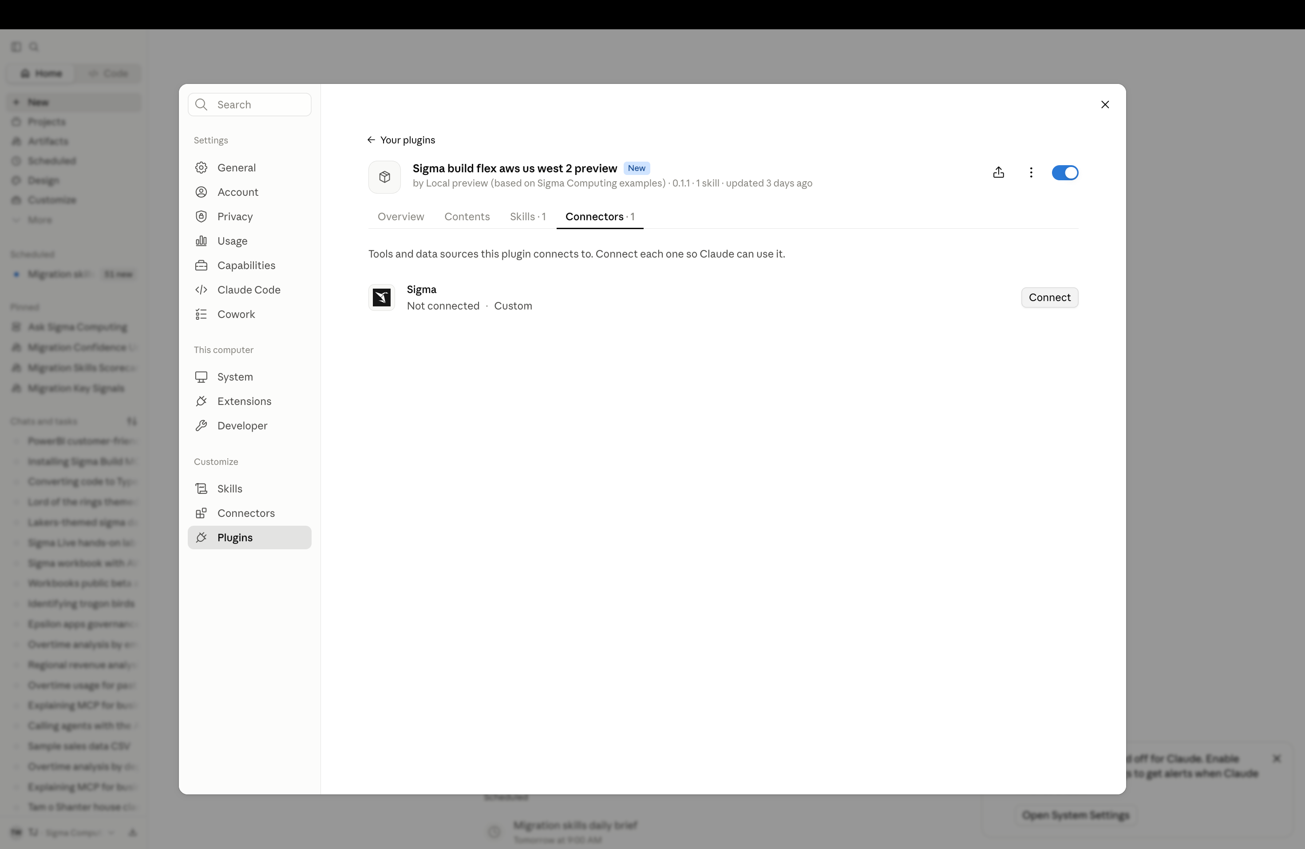Click search icon in background window toolbar

(x=34, y=47)
